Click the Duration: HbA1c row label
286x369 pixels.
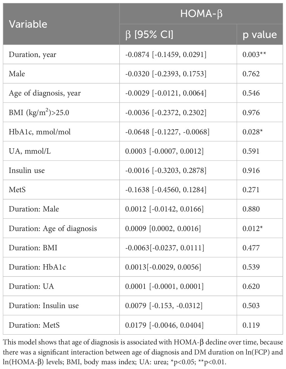click(37, 267)
